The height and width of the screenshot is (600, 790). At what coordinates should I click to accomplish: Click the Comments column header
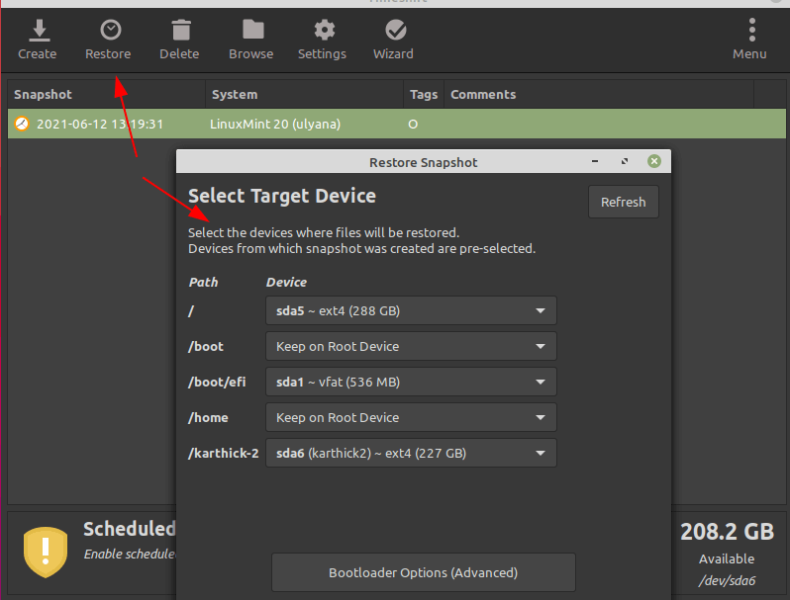599,94
